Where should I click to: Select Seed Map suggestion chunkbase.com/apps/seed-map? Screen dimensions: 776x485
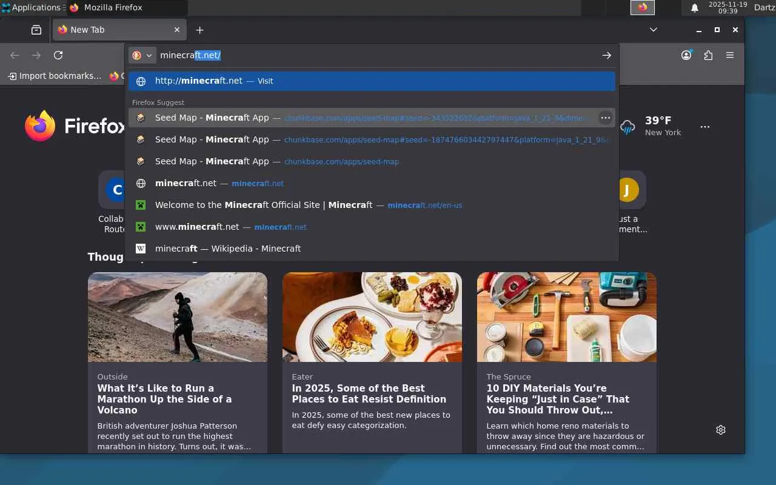pos(372,161)
